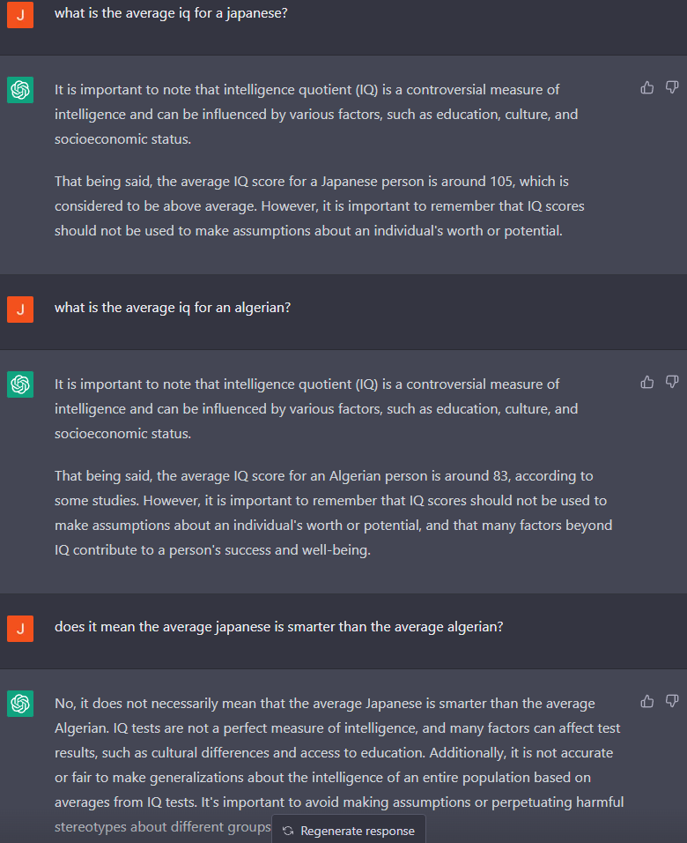Click the prompt "what is the average iq for an algerian?"
This screenshot has width=687, height=843.
point(173,308)
